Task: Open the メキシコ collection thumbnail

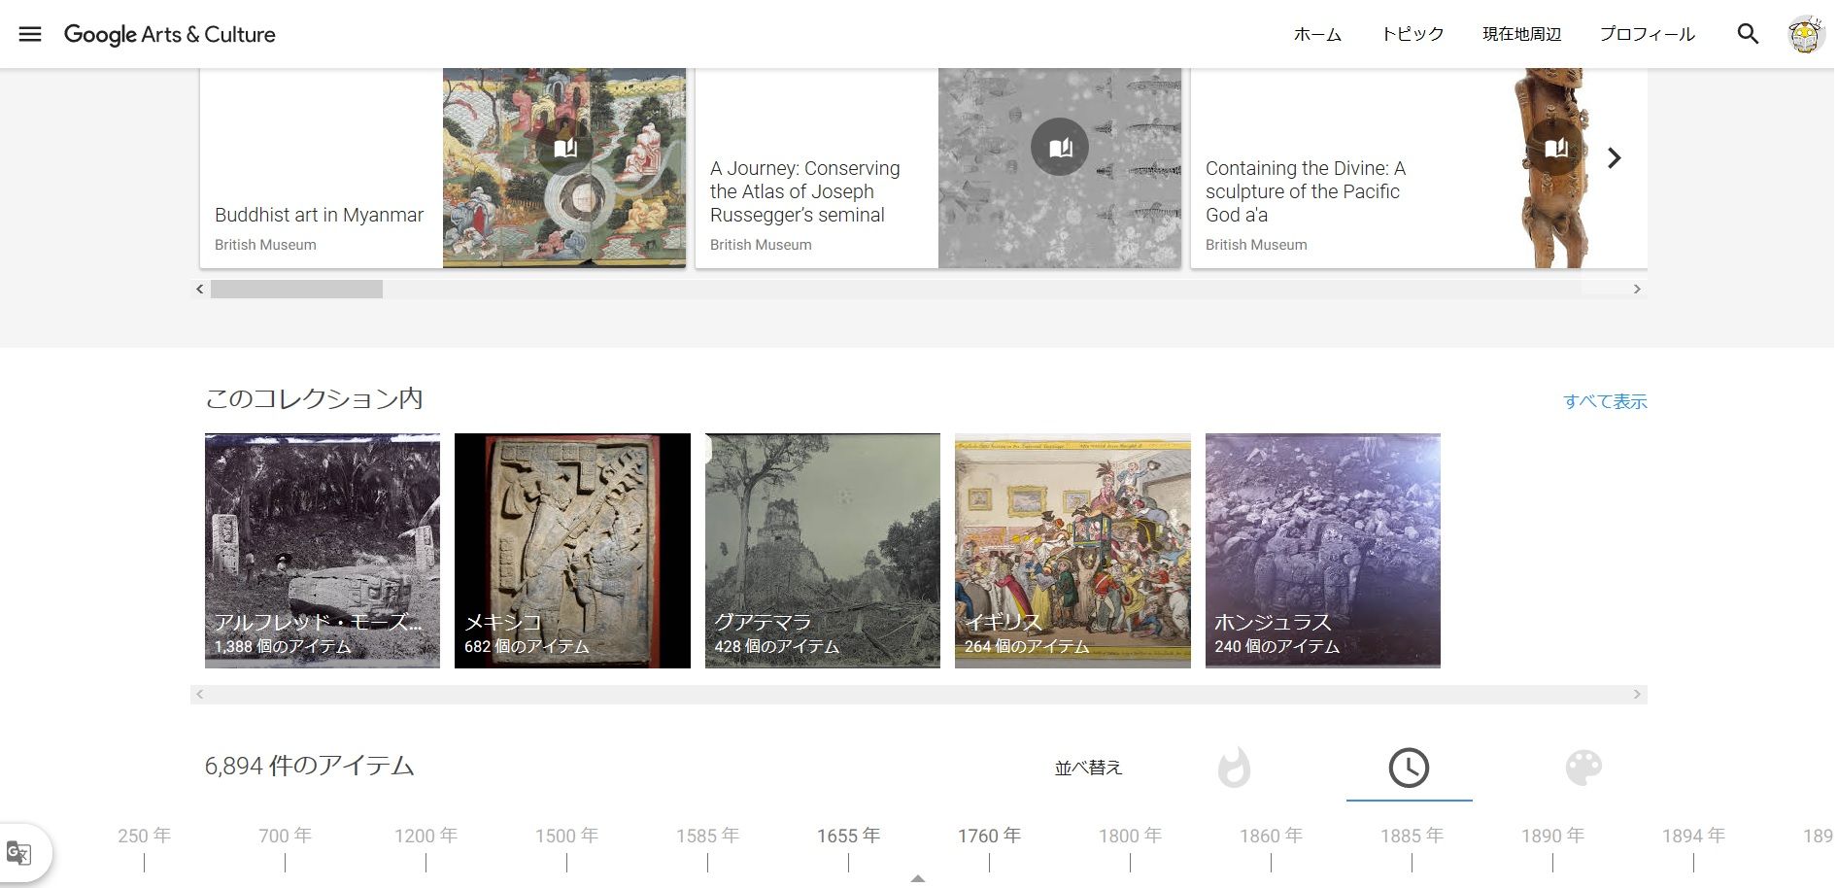Action: (572, 551)
